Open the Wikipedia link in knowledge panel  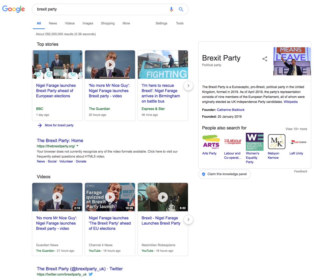(291, 102)
